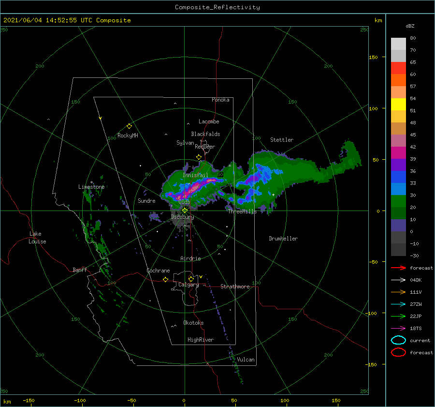Image resolution: width=435 pixels, height=407 pixels.
Task: Click the 111V legend text
Action: (416, 292)
